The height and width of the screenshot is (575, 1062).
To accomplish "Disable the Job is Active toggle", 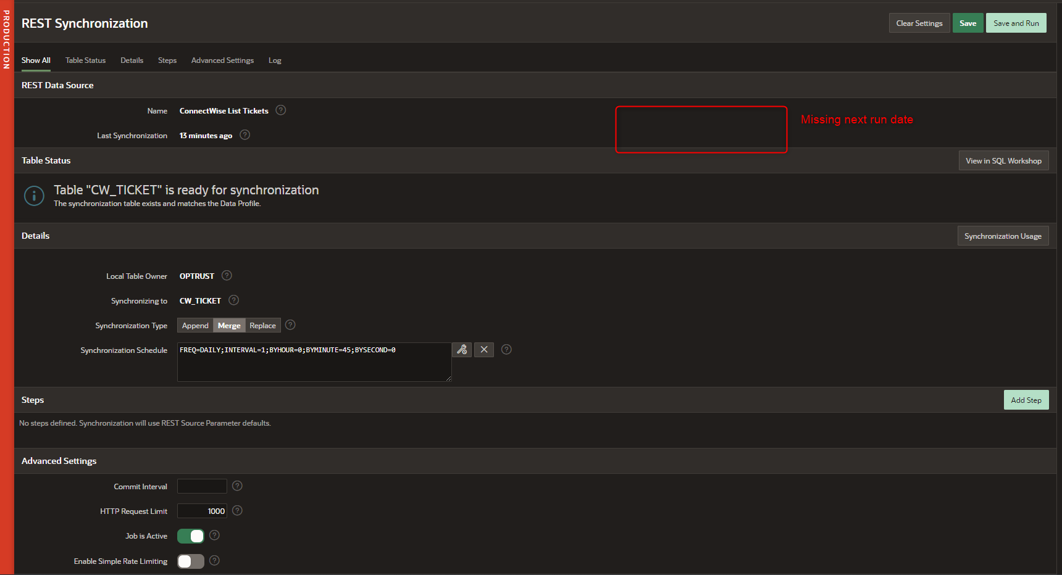I will coord(190,536).
